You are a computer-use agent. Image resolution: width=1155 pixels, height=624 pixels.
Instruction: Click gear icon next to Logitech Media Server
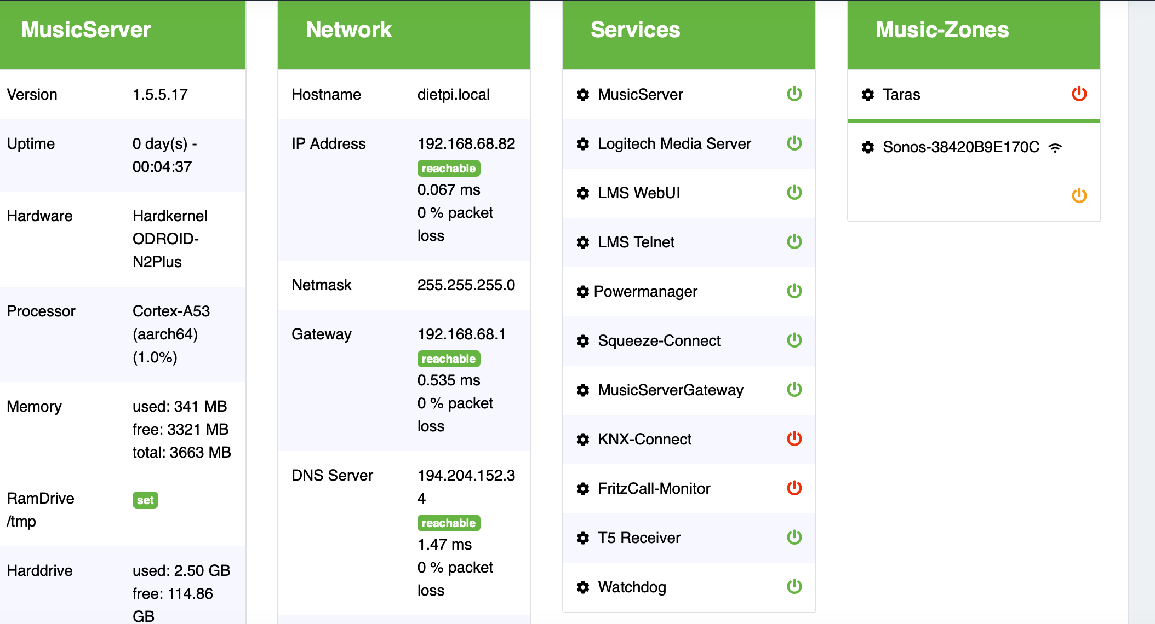point(583,144)
